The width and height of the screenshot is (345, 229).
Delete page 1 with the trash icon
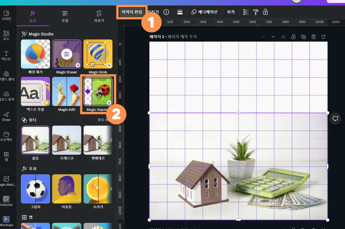pyautogui.click(x=314, y=37)
